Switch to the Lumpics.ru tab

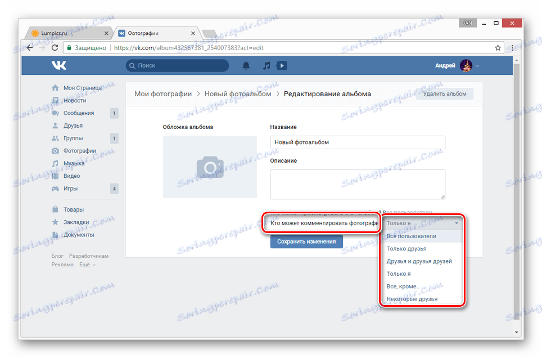pos(69,33)
